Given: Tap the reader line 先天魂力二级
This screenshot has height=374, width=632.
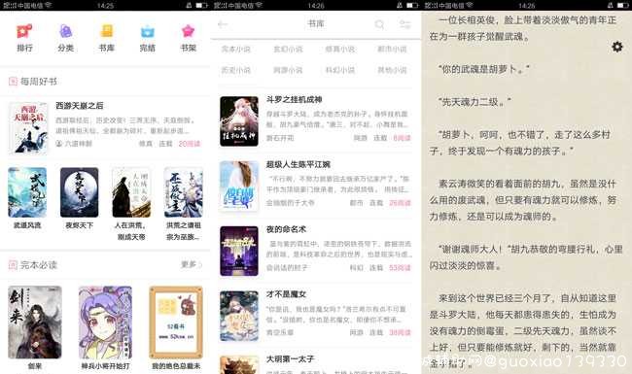Looking at the screenshot, I should (474, 102).
